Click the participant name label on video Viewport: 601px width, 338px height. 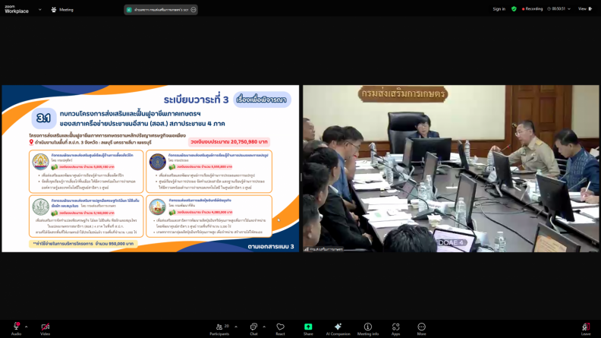point(324,249)
